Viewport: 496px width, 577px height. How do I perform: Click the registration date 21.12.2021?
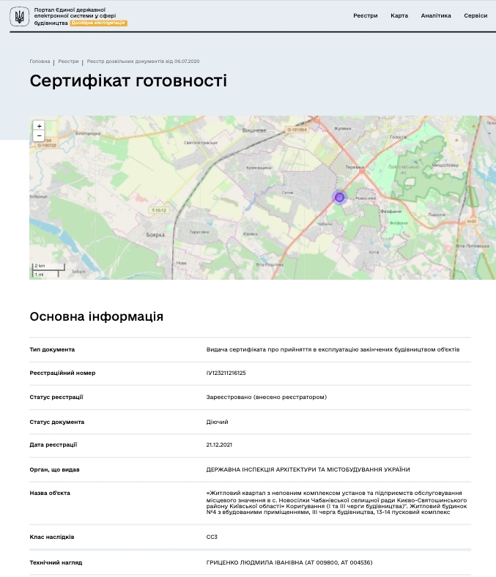pos(219,445)
